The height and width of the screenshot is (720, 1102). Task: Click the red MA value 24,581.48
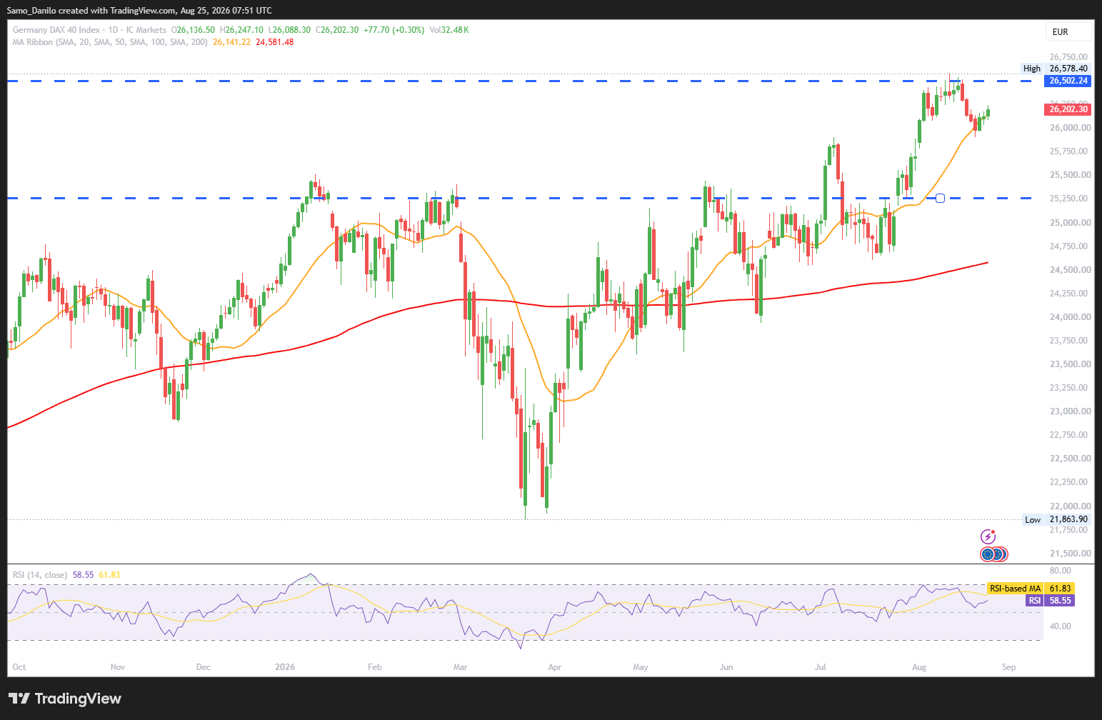(x=274, y=42)
